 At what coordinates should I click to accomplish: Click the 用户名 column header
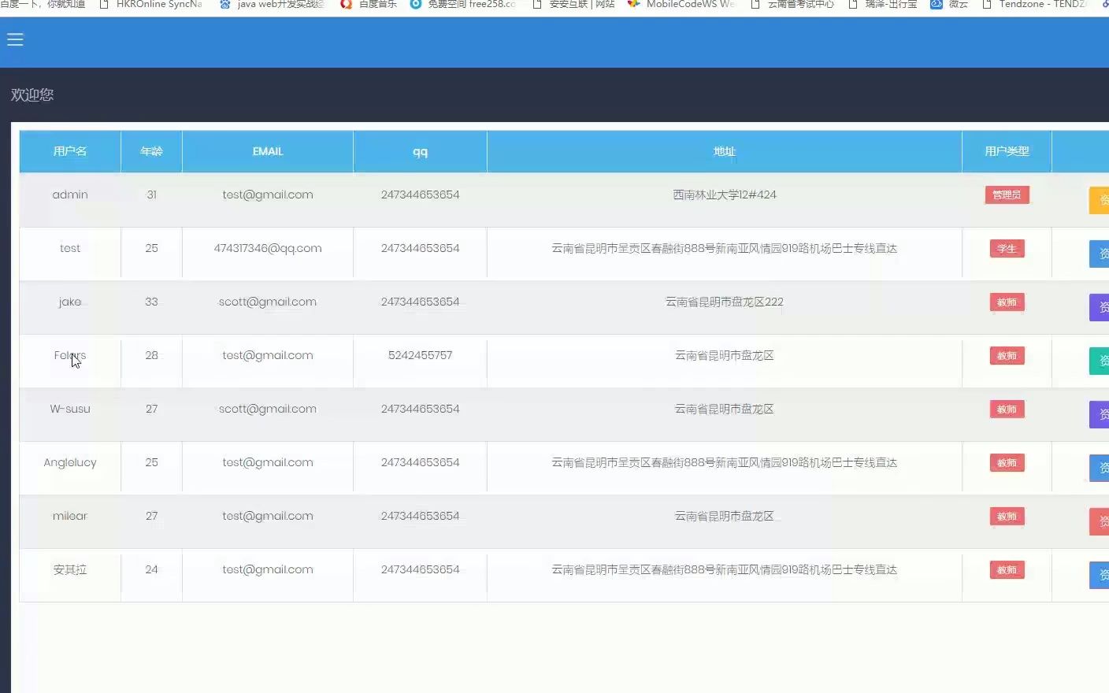point(70,151)
